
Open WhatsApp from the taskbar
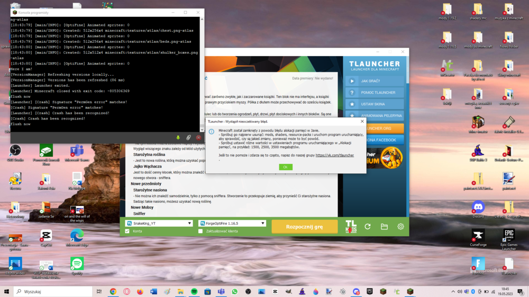234,291
